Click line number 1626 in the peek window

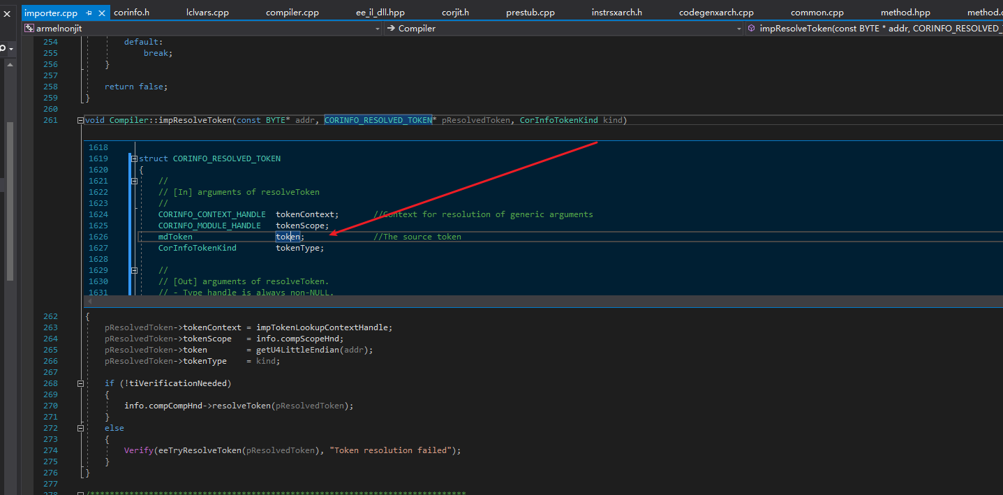pyautogui.click(x=98, y=237)
